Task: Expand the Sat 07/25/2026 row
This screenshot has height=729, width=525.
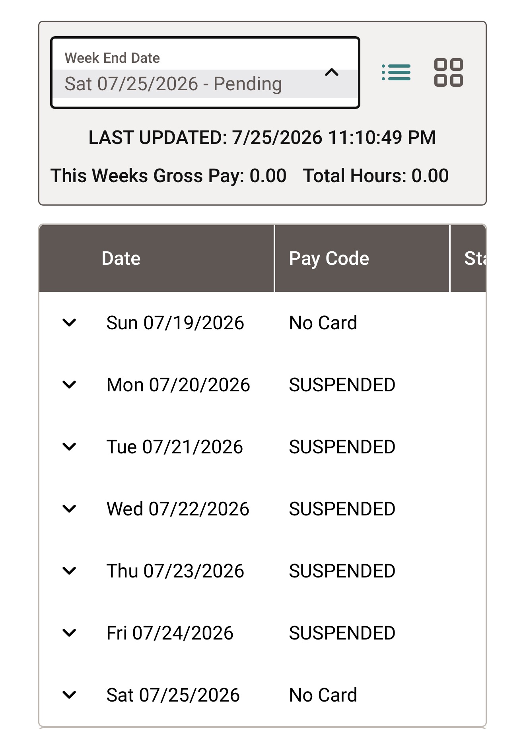Action: pyautogui.click(x=69, y=695)
